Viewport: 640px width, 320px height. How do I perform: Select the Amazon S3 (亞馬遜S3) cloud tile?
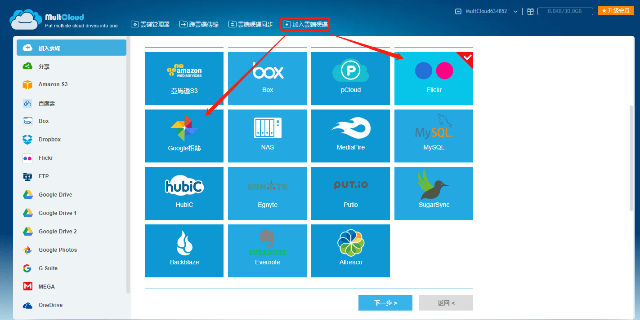(184, 79)
